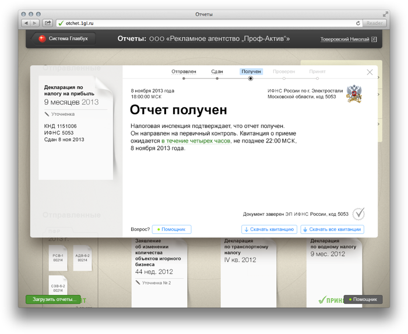408x334 pixels.
Task: Click the Система Главбух logo button
Action: pos(64,39)
